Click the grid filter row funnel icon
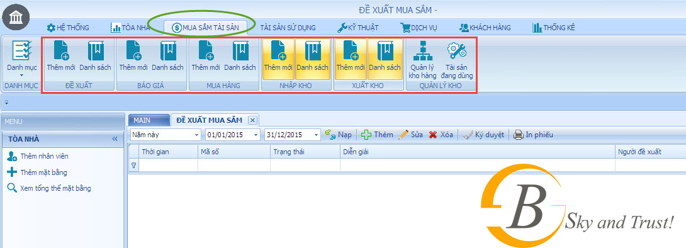This screenshot has width=686, height=248. [133, 166]
